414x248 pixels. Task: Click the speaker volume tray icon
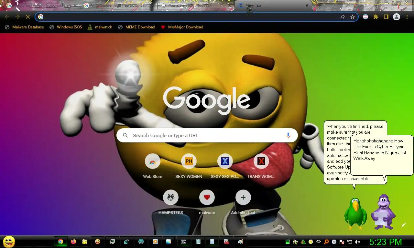pos(357,242)
